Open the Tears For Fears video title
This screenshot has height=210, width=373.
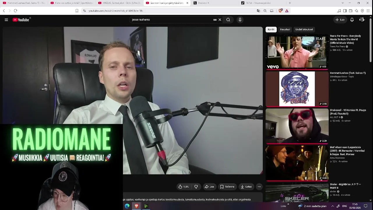345,39
